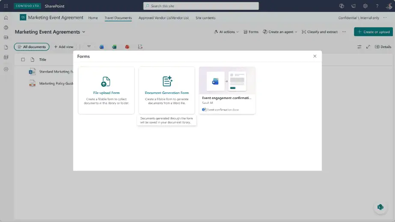Viewport: 395px width, 222px height.
Task: Select the Travel Documents tab
Action: pos(118,18)
